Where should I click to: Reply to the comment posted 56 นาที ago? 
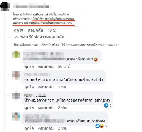(x=46, y=66)
